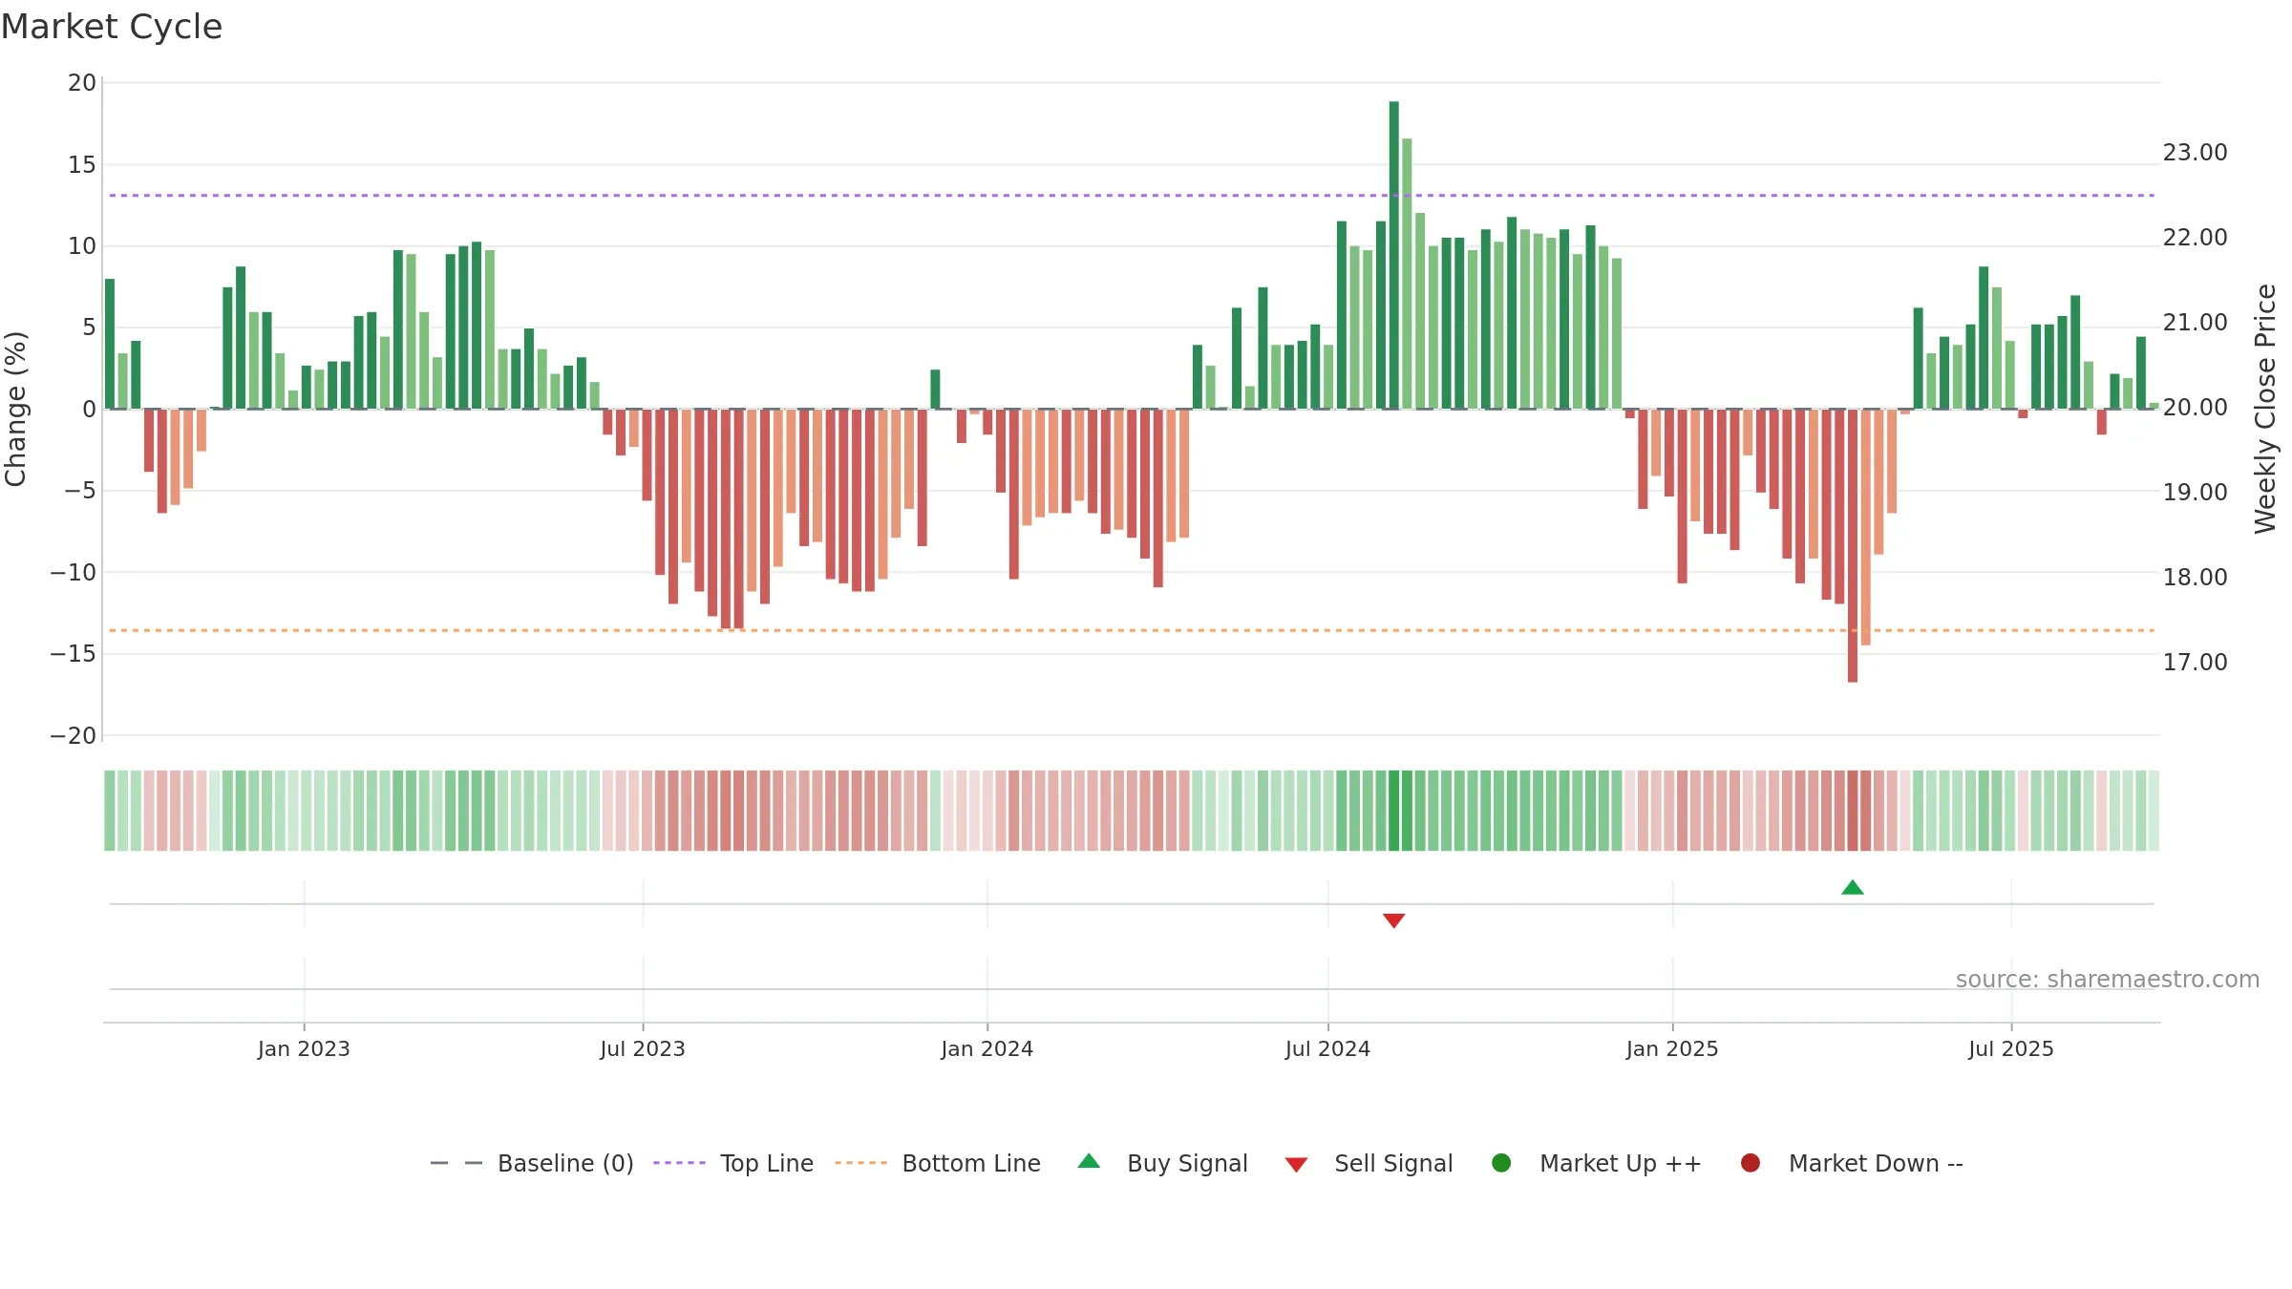This screenshot has width=2292, height=1289.
Task: Click the green Buy Signal triangle marker
Action: click(1853, 888)
